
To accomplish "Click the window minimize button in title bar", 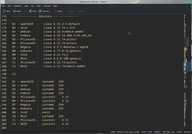I will [x=184, y=2].
